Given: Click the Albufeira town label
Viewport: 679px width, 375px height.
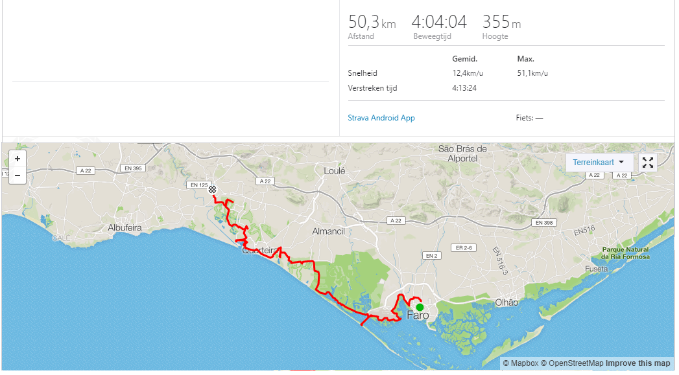Looking at the screenshot, I should tap(125, 227).
